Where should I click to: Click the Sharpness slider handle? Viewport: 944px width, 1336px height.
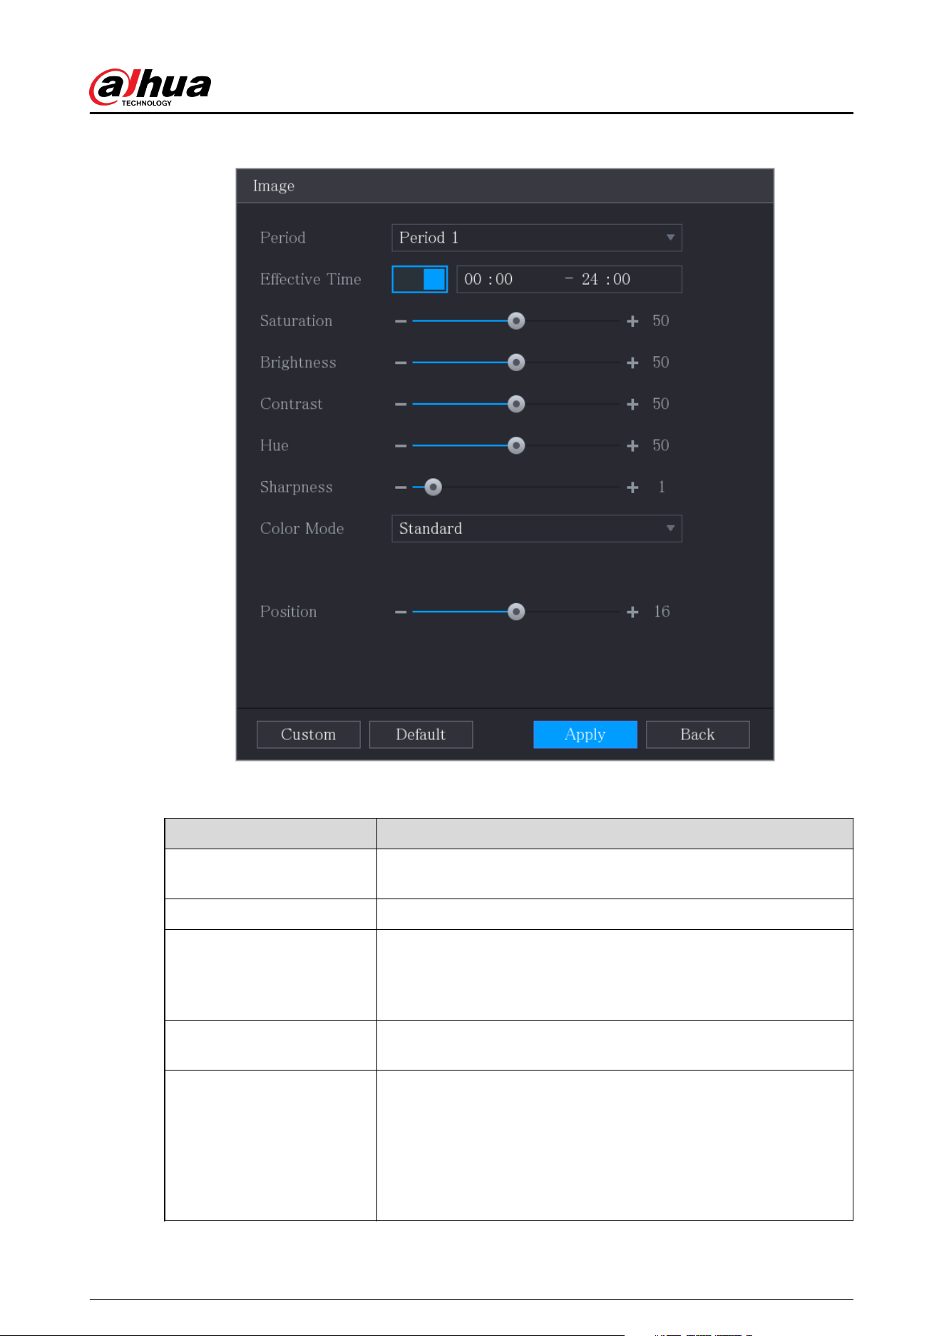[x=433, y=487]
